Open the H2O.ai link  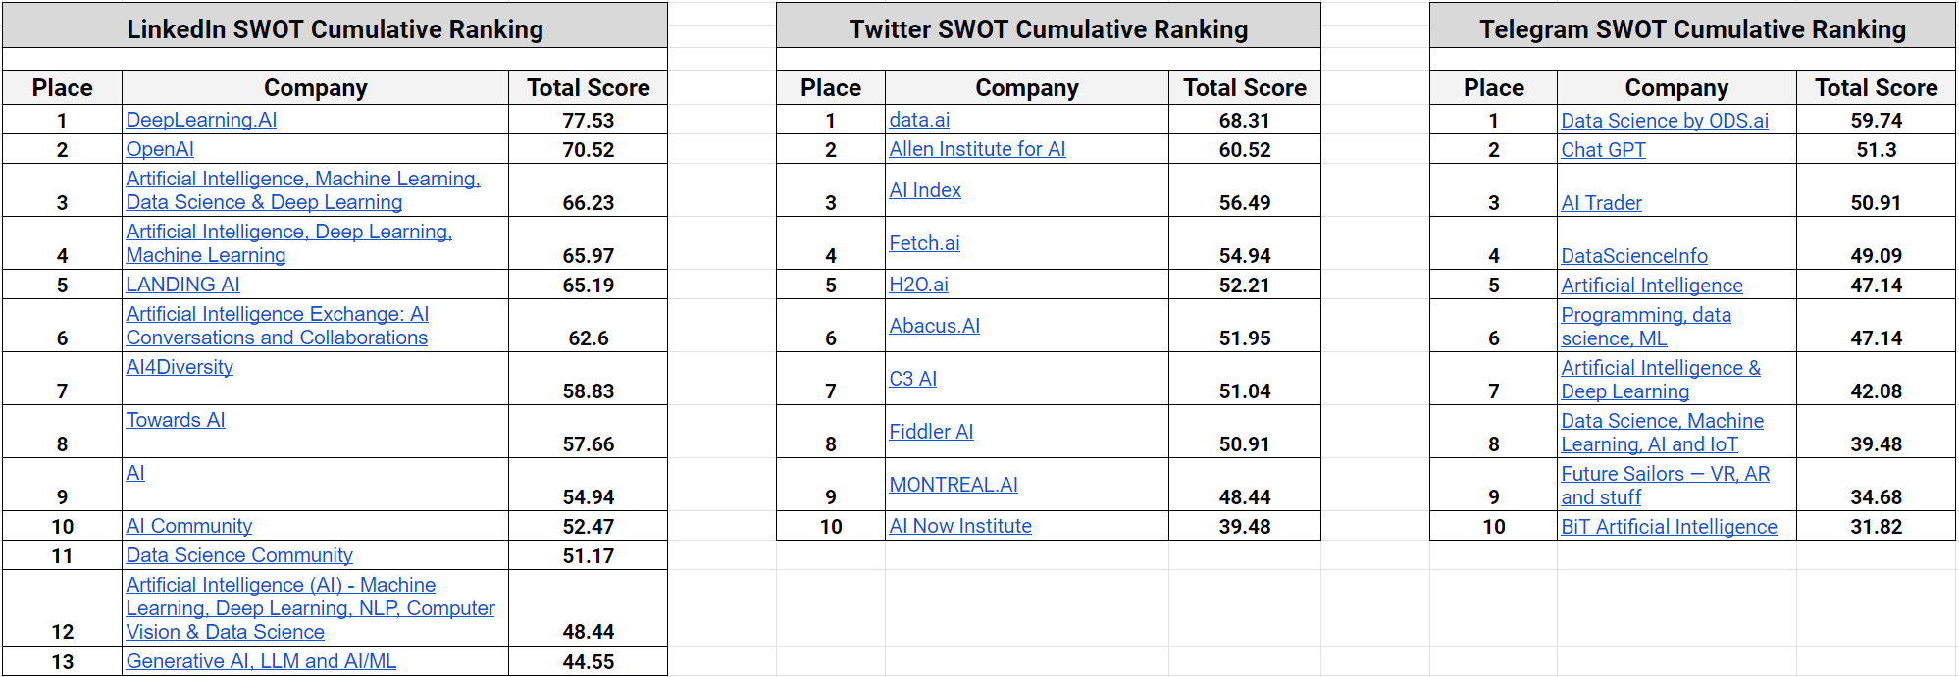[918, 285]
